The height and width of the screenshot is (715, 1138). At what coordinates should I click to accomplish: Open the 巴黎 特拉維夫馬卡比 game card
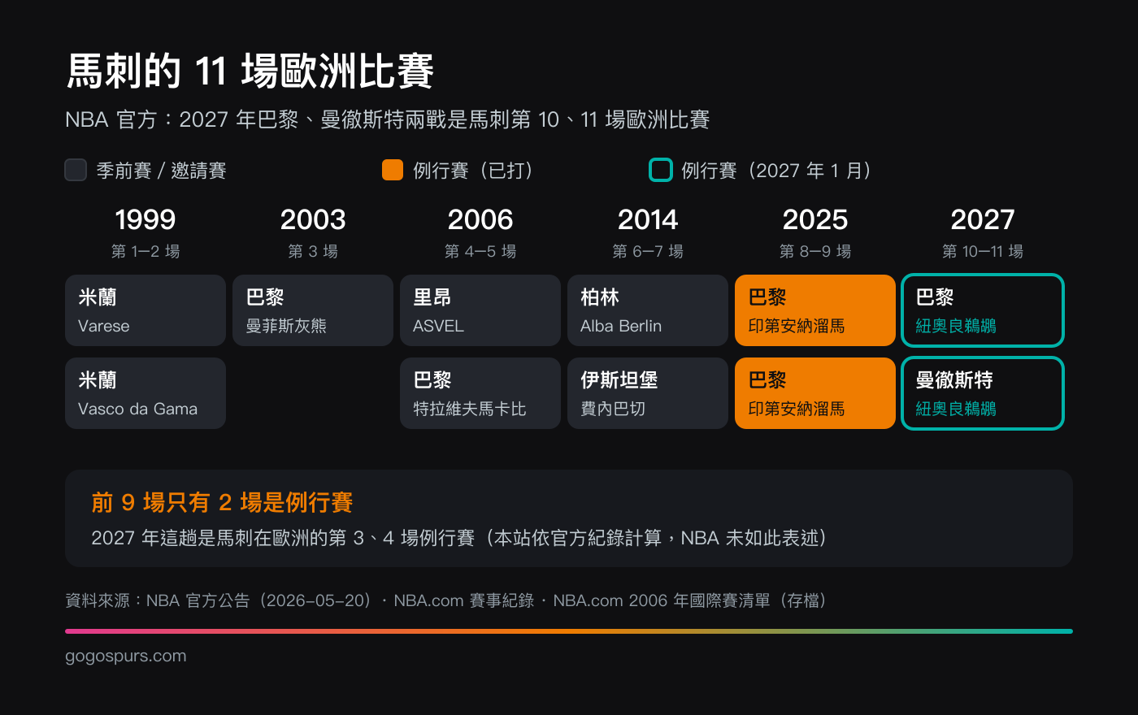[480, 393]
